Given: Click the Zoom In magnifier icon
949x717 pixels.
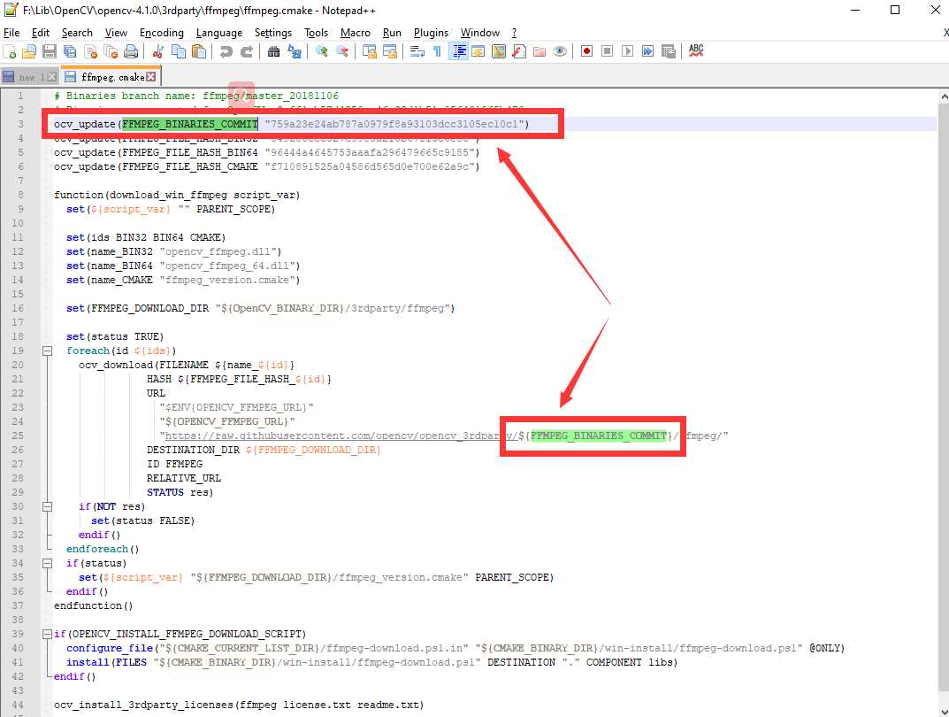Looking at the screenshot, I should pyautogui.click(x=321, y=51).
